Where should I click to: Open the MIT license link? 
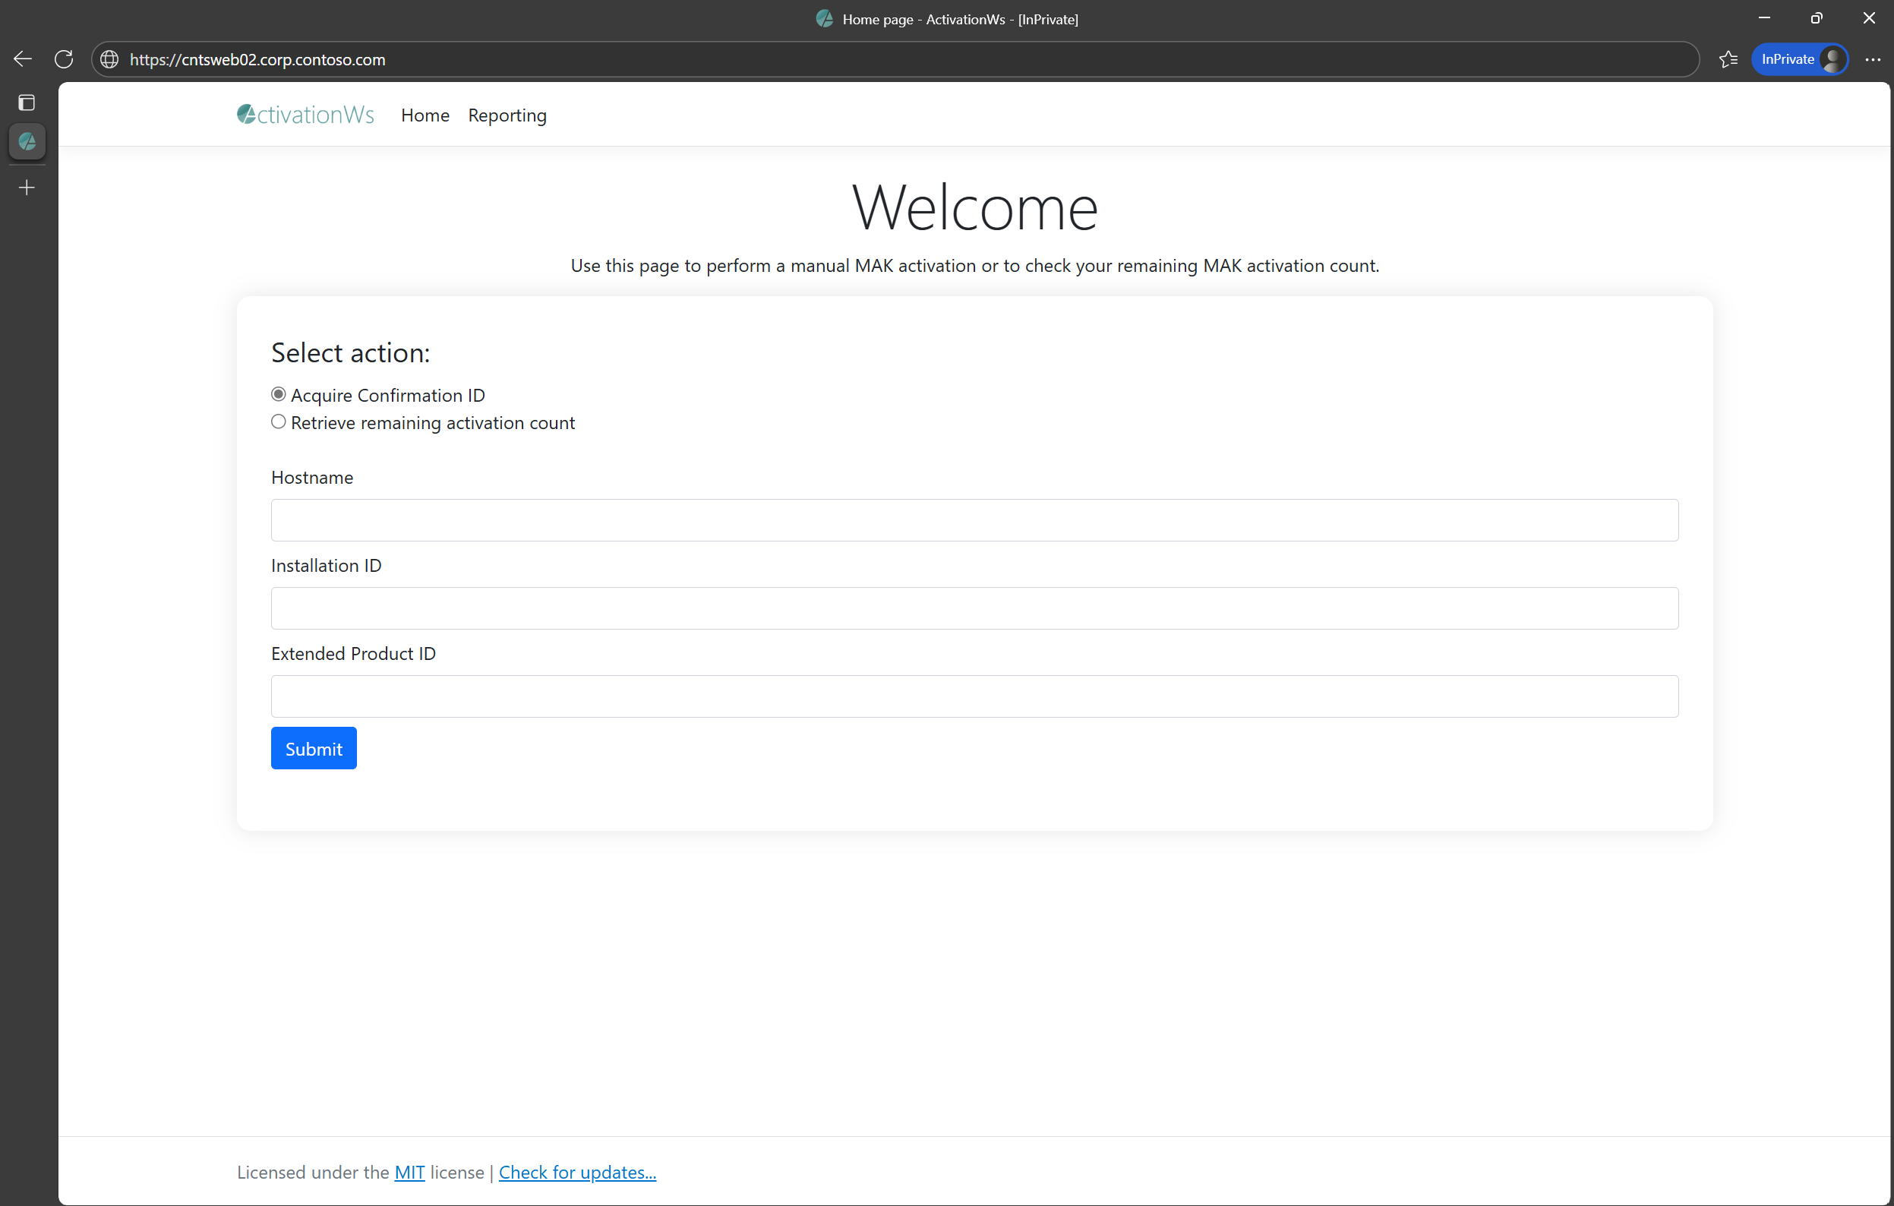[409, 1172]
